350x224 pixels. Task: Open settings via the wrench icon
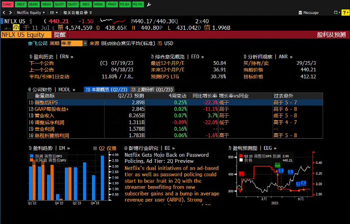pos(149,5)
